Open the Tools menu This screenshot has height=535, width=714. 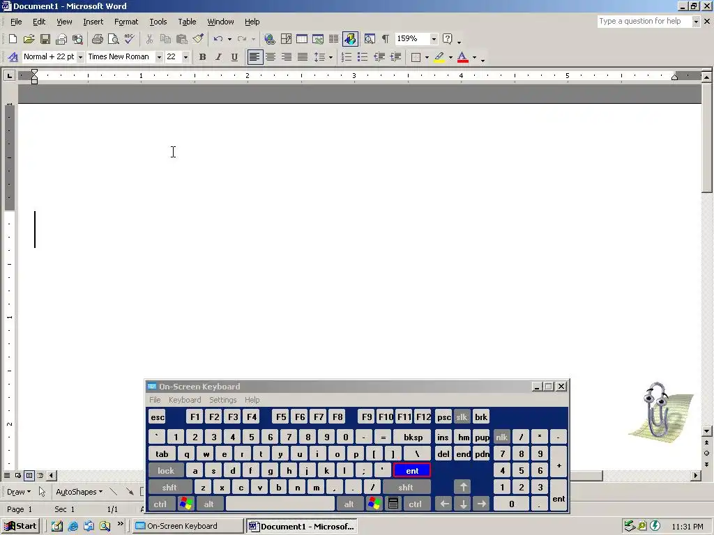pyautogui.click(x=158, y=22)
